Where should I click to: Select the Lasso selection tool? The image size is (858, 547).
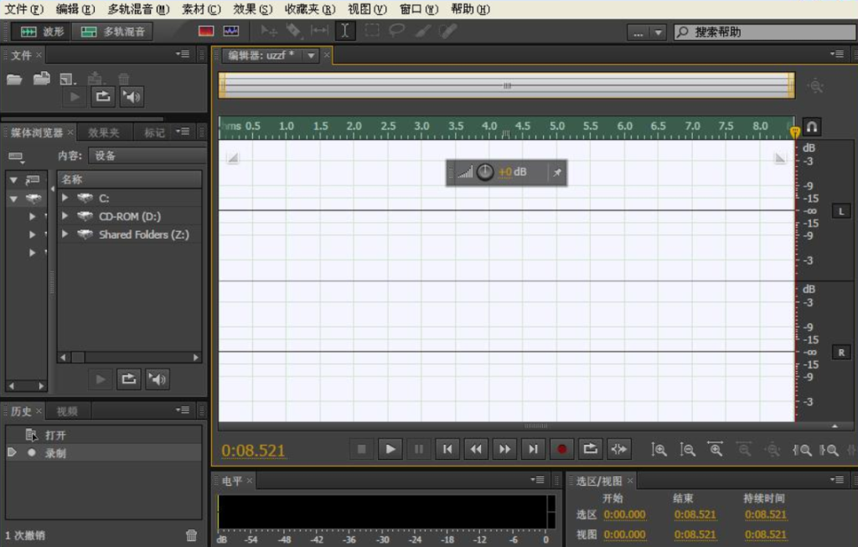point(396,31)
